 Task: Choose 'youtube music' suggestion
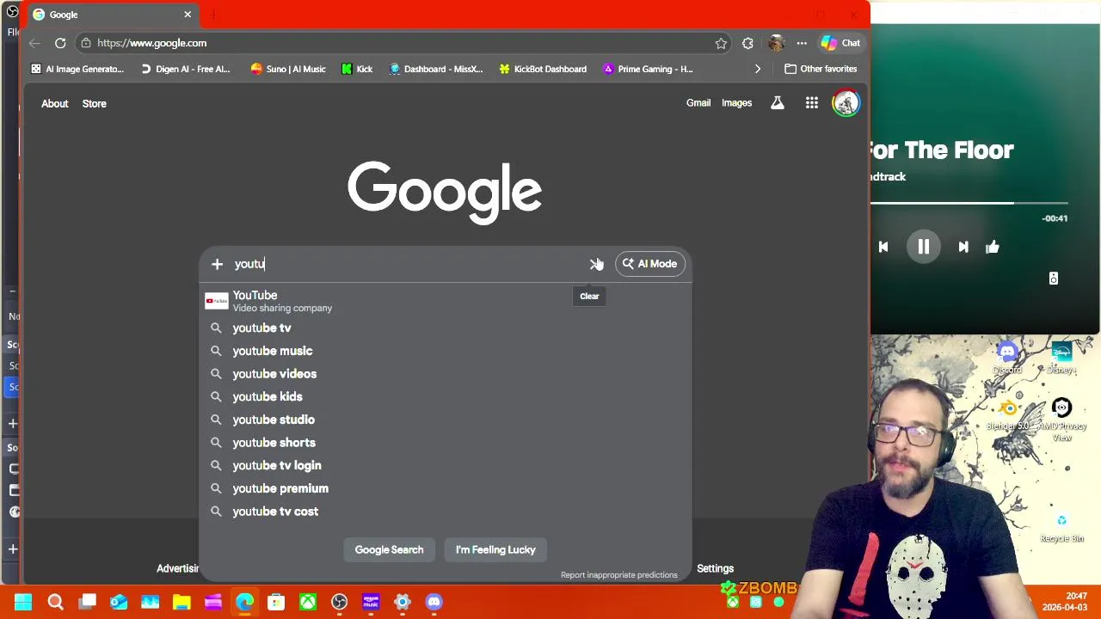coord(445,351)
